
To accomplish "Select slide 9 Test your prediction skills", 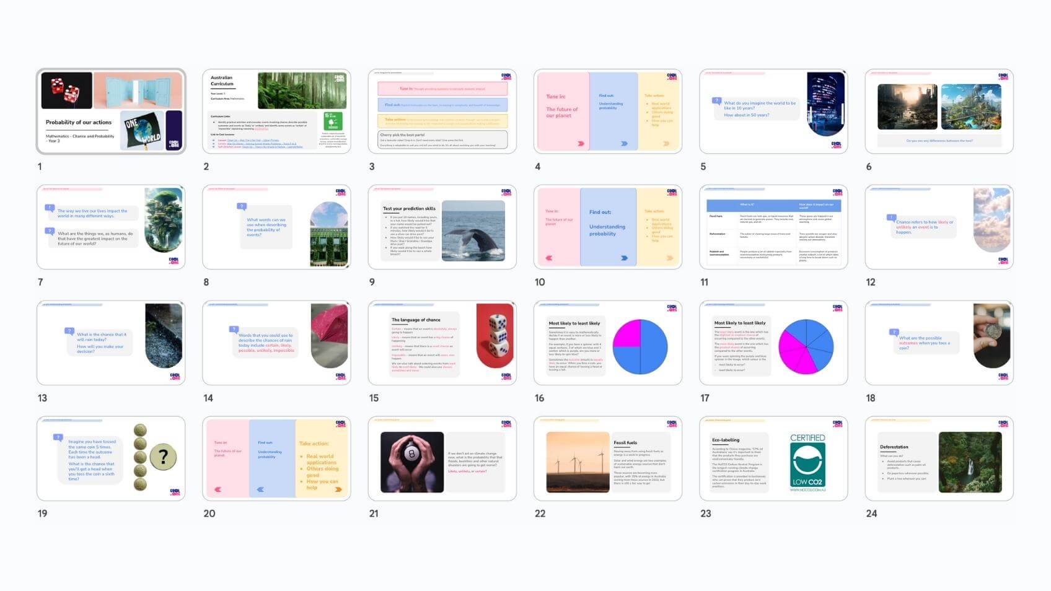I will point(442,227).
